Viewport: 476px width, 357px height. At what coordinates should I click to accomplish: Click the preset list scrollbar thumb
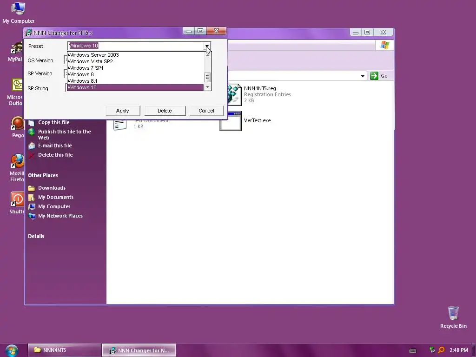click(x=207, y=77)
